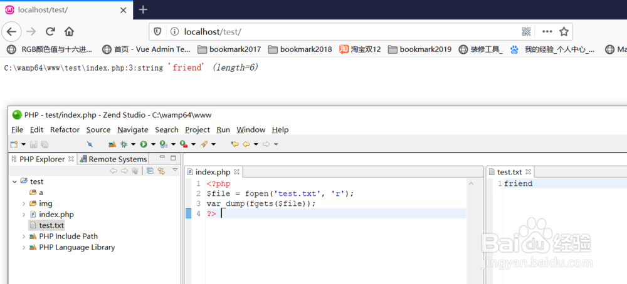Open the Project menu
The width and height of the screenshot is (627, 284).
(198, 129)
